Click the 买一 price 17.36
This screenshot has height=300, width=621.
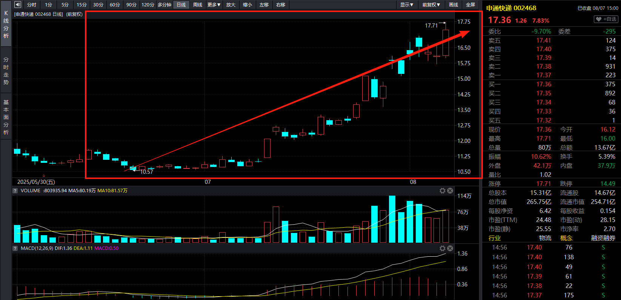pyautogui.click(x=544, y=84)
